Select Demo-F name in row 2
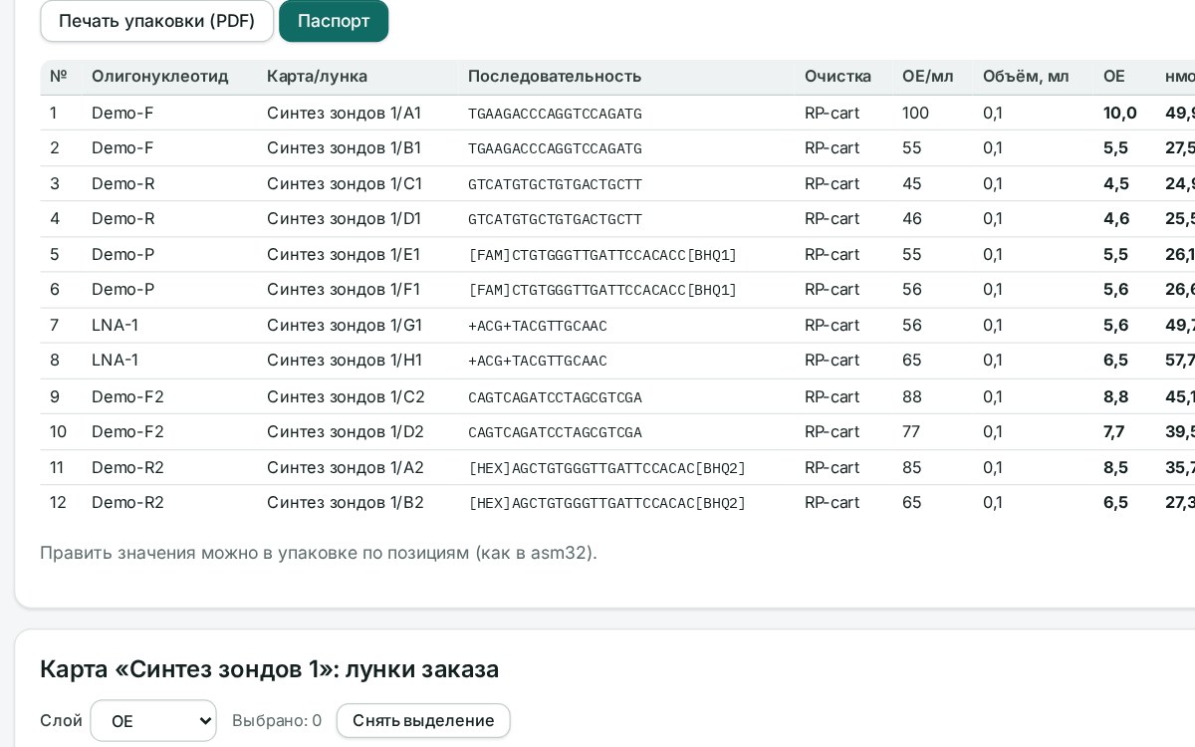This screenshot has height=747, width=1195. tap(122, 148)
